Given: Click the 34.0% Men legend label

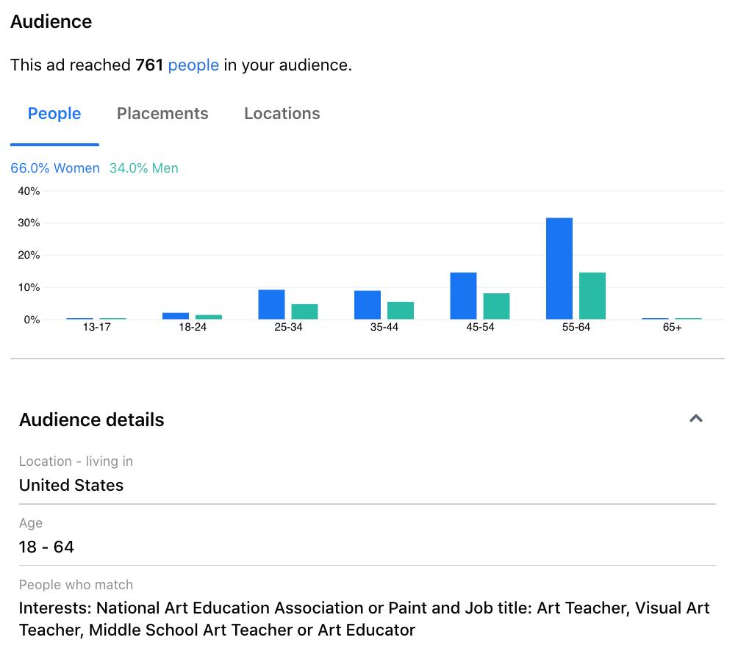Looking at the screenshot, I should point(144,168).
